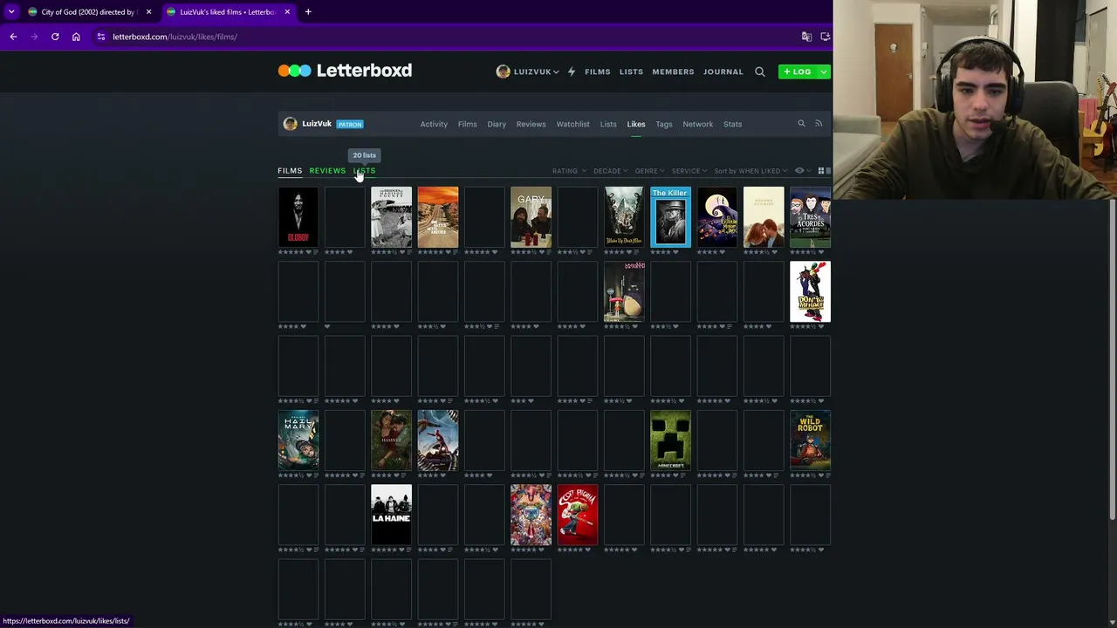Expand the LUIZVUK account menu
1117x628 pixels.
pos(528,72)
